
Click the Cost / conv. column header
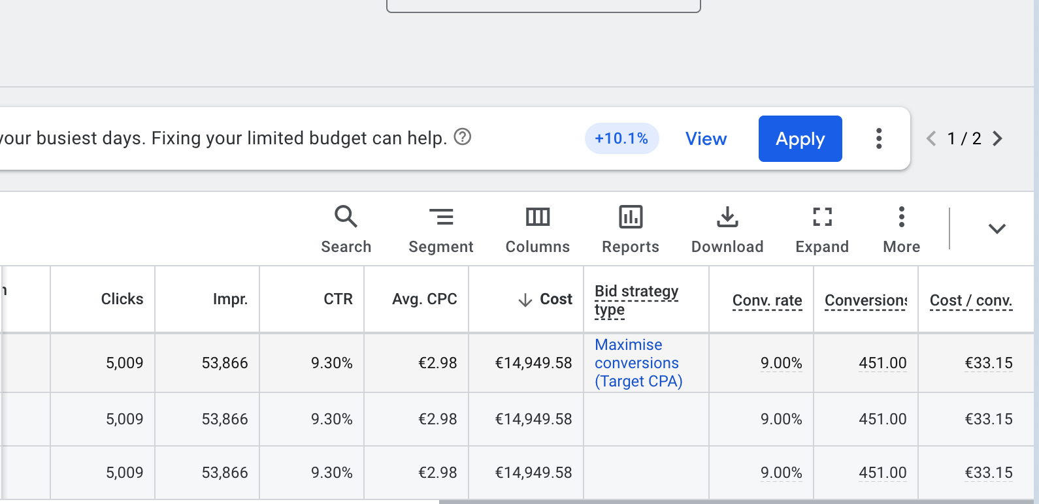pyautogui.click(x=971, y=300)
